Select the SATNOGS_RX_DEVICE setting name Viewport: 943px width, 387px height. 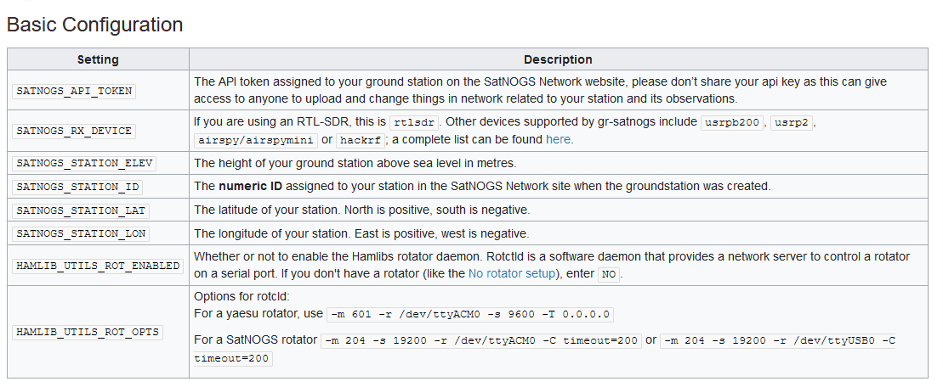pos(75,131)
